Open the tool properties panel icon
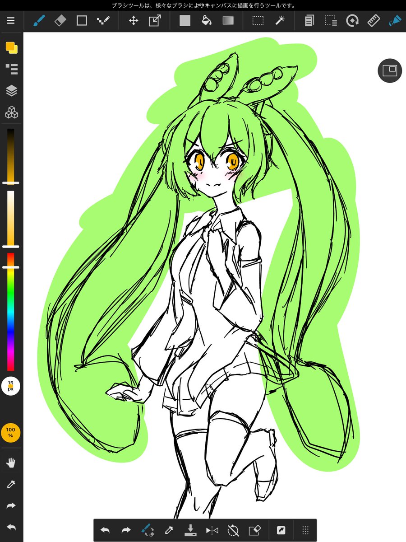 click(x=11, y=69)
